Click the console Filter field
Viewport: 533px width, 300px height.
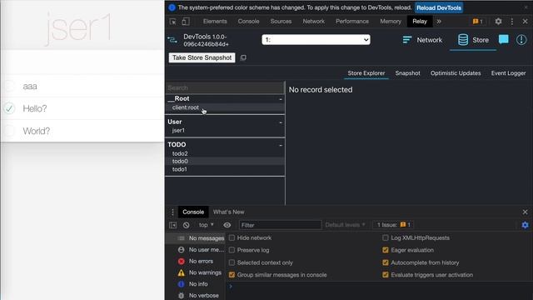(280, 225)
